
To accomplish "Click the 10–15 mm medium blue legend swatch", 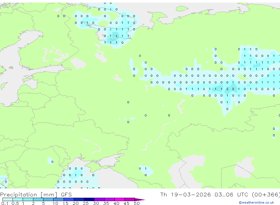I will [59, 199].
